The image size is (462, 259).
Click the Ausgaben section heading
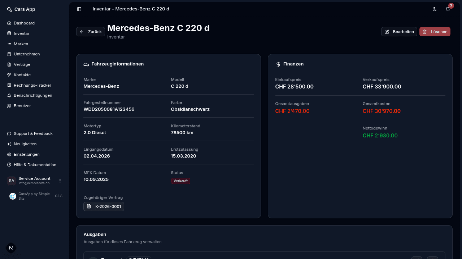[95, 235]
